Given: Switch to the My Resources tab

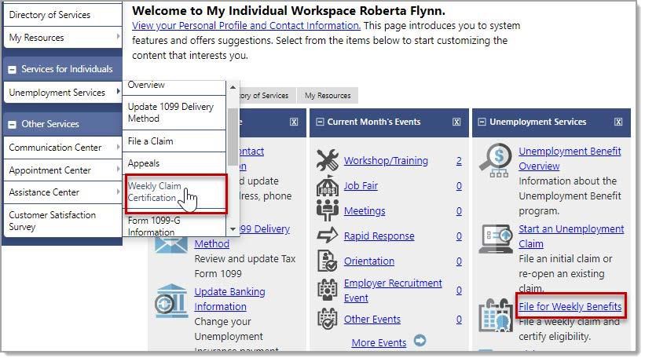Looking at the screenshot, I should 328,96.
